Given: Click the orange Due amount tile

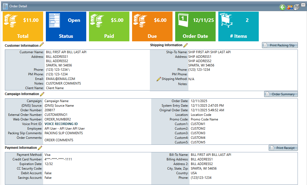Looking at the screenshot, I should coord(152,26).
